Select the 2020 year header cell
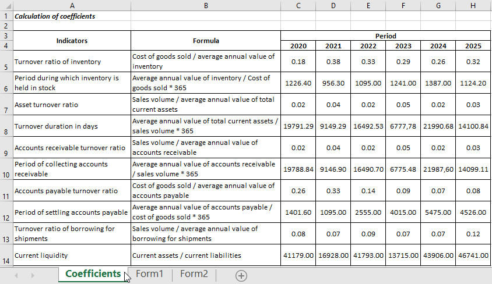This screenshot has height=284, width=492. tap(298, 46)
